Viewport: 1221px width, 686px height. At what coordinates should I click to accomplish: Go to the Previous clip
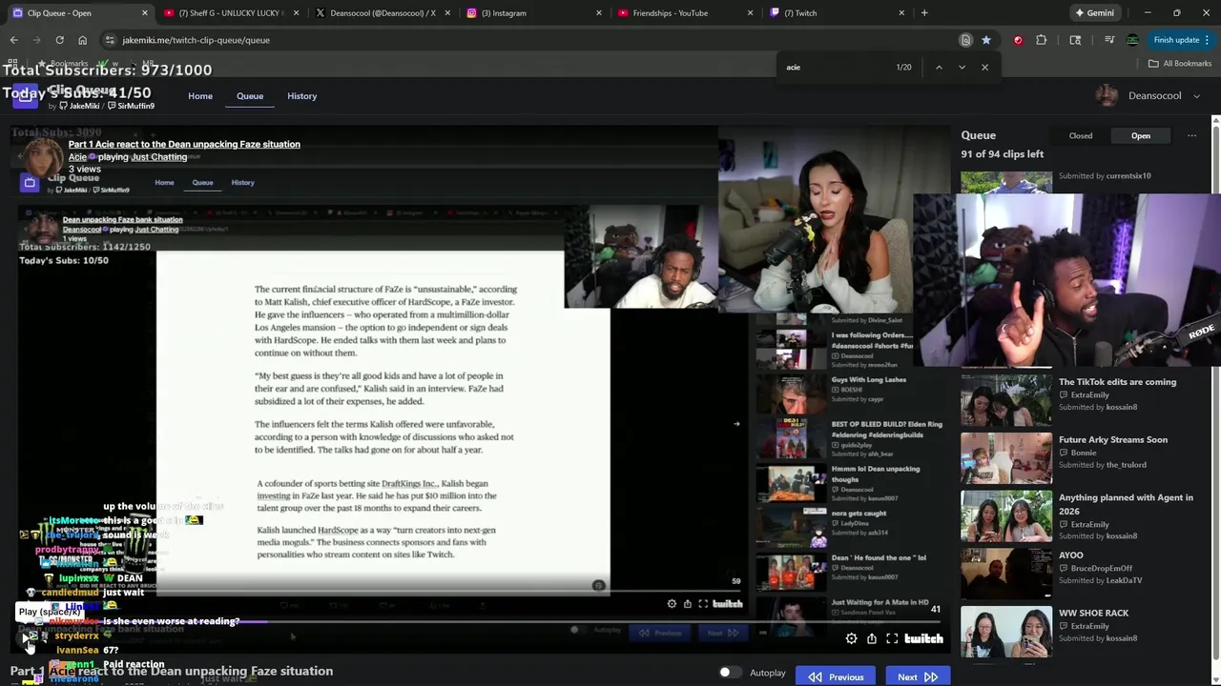click(x=836, y=676)
